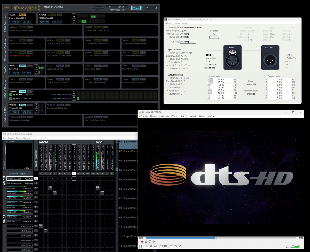Click the Latency 7168 smp input field
The width and height of the screenshot is (310, 252).
click(188, 42)
